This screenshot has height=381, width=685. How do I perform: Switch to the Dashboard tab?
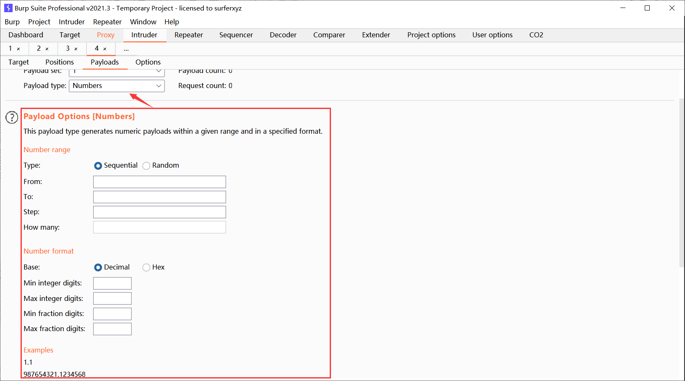pos(26,35)
